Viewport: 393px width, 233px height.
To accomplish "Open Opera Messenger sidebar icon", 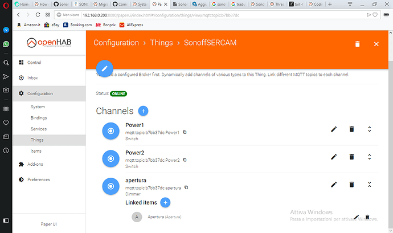I will pos(6,30).
